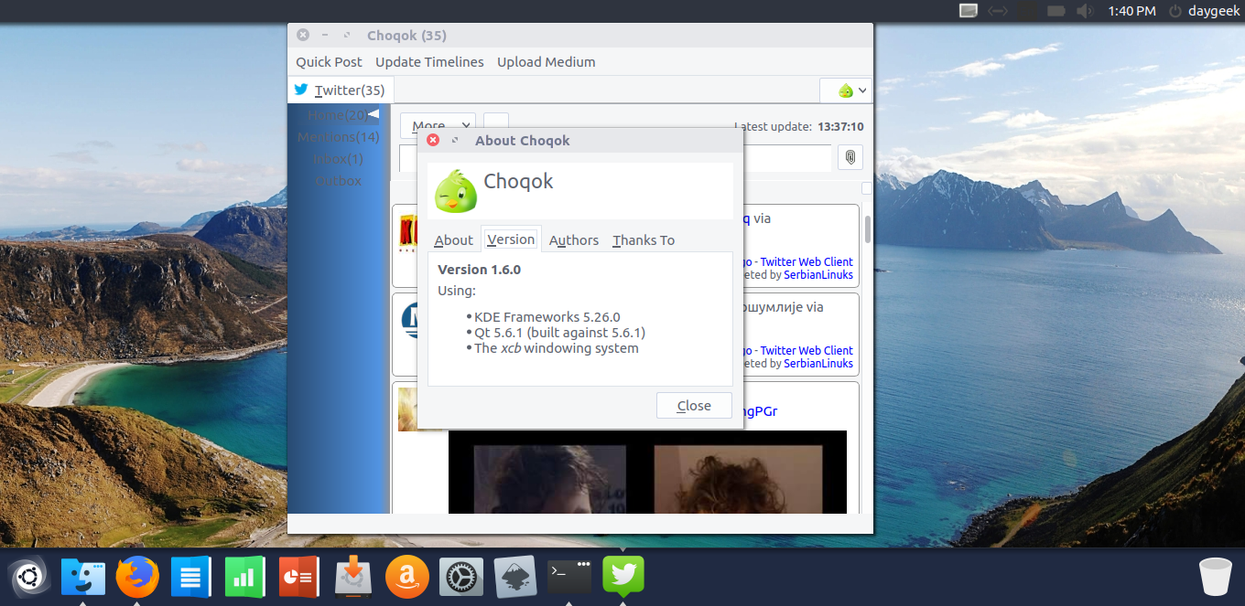Viewport: 1245px width, 606px height.
Task: Open the orange Impress presentation app in dock
Action: [298, 578]
